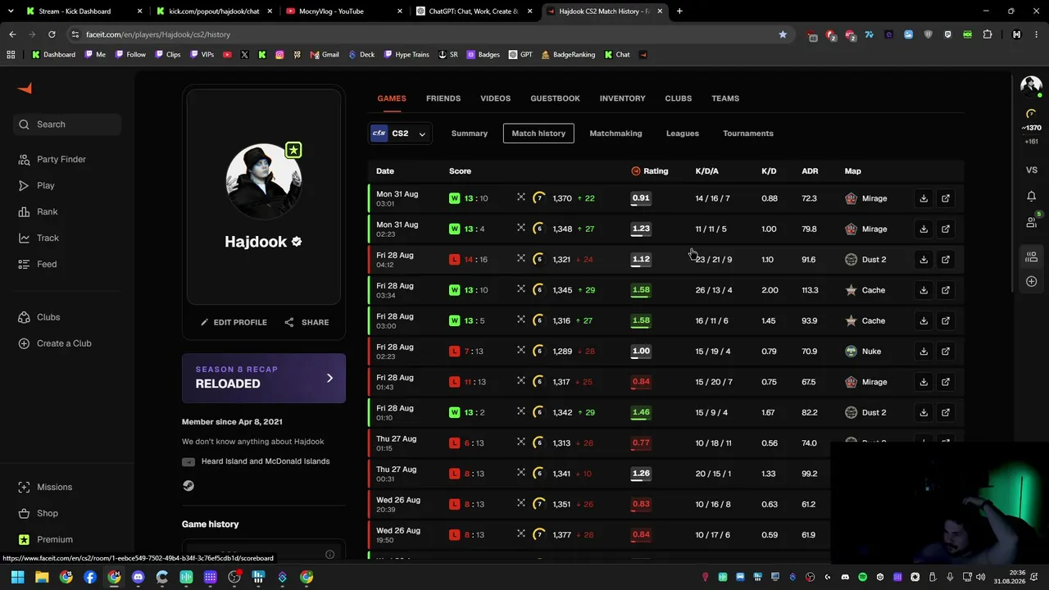The width and height of the screenshot is (1049, 590).
Task: Open the Windows Start menu
Action: coord(17,577)
